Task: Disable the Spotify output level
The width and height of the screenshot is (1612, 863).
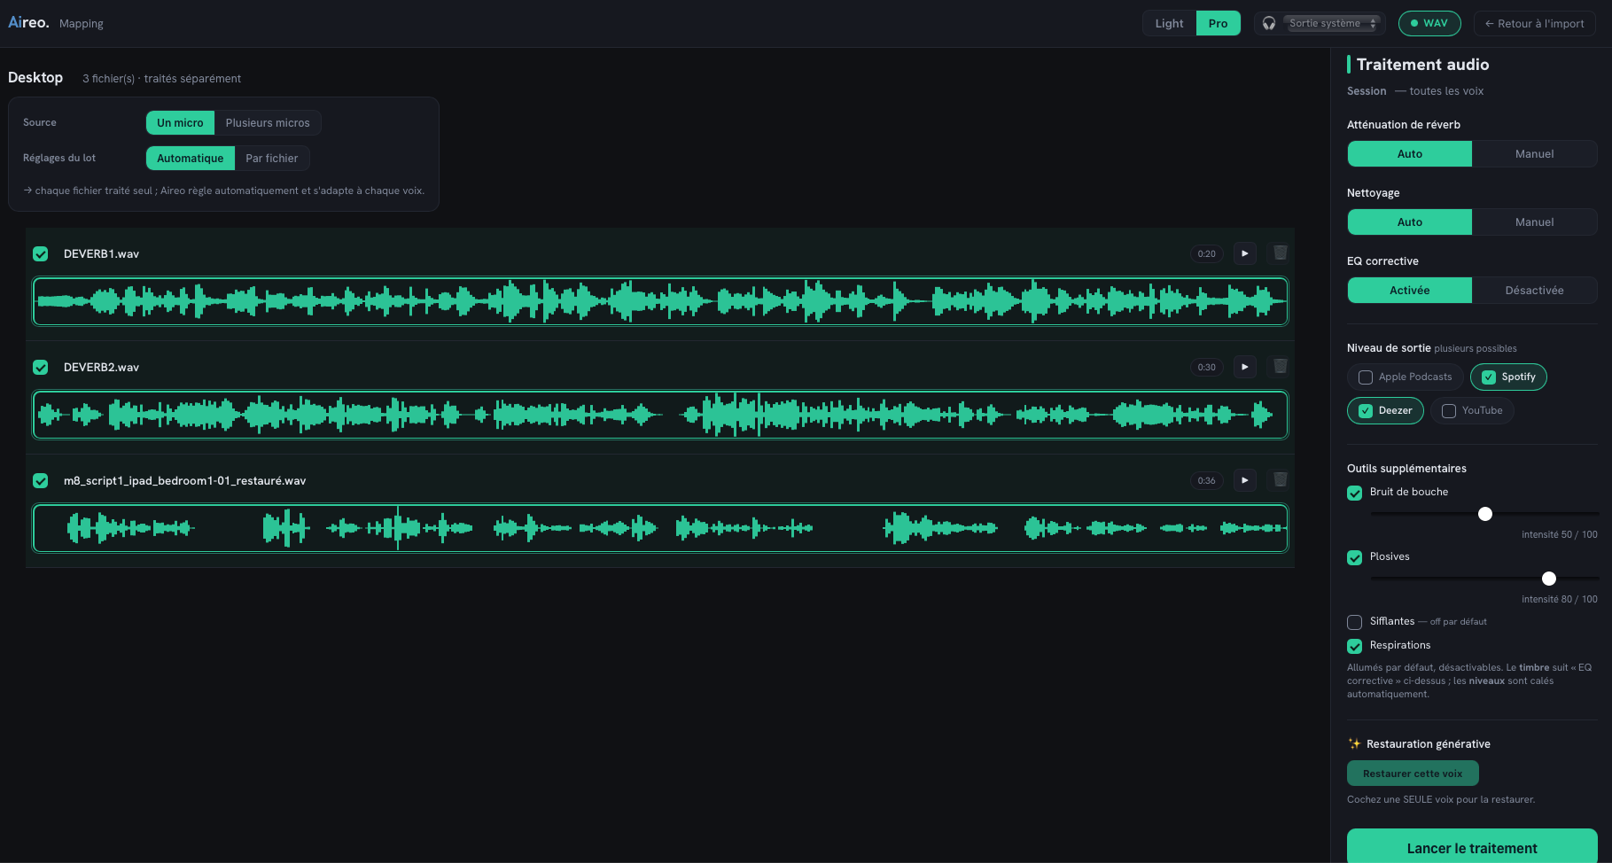Action: [x=1508, y=377]
